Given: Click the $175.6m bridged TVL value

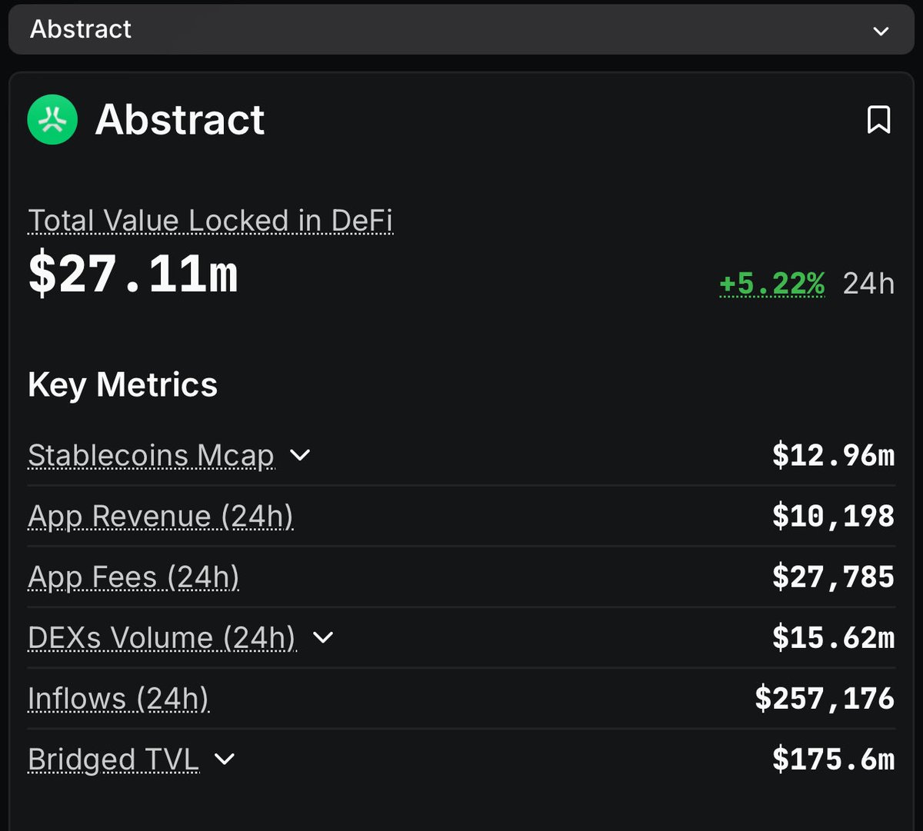Looking at the screenshot, I should (x=833, y=759).
